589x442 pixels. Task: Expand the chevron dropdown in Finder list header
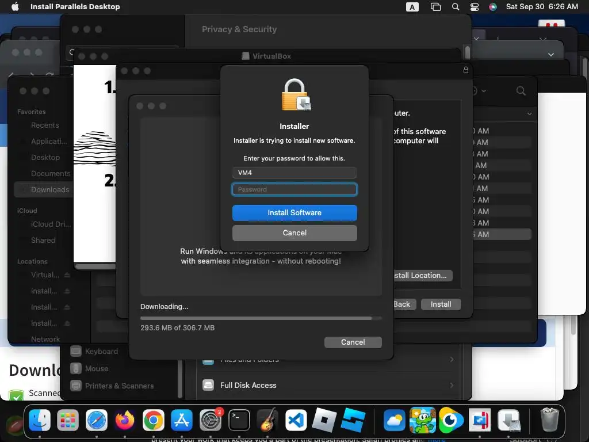tap(529, 114)
